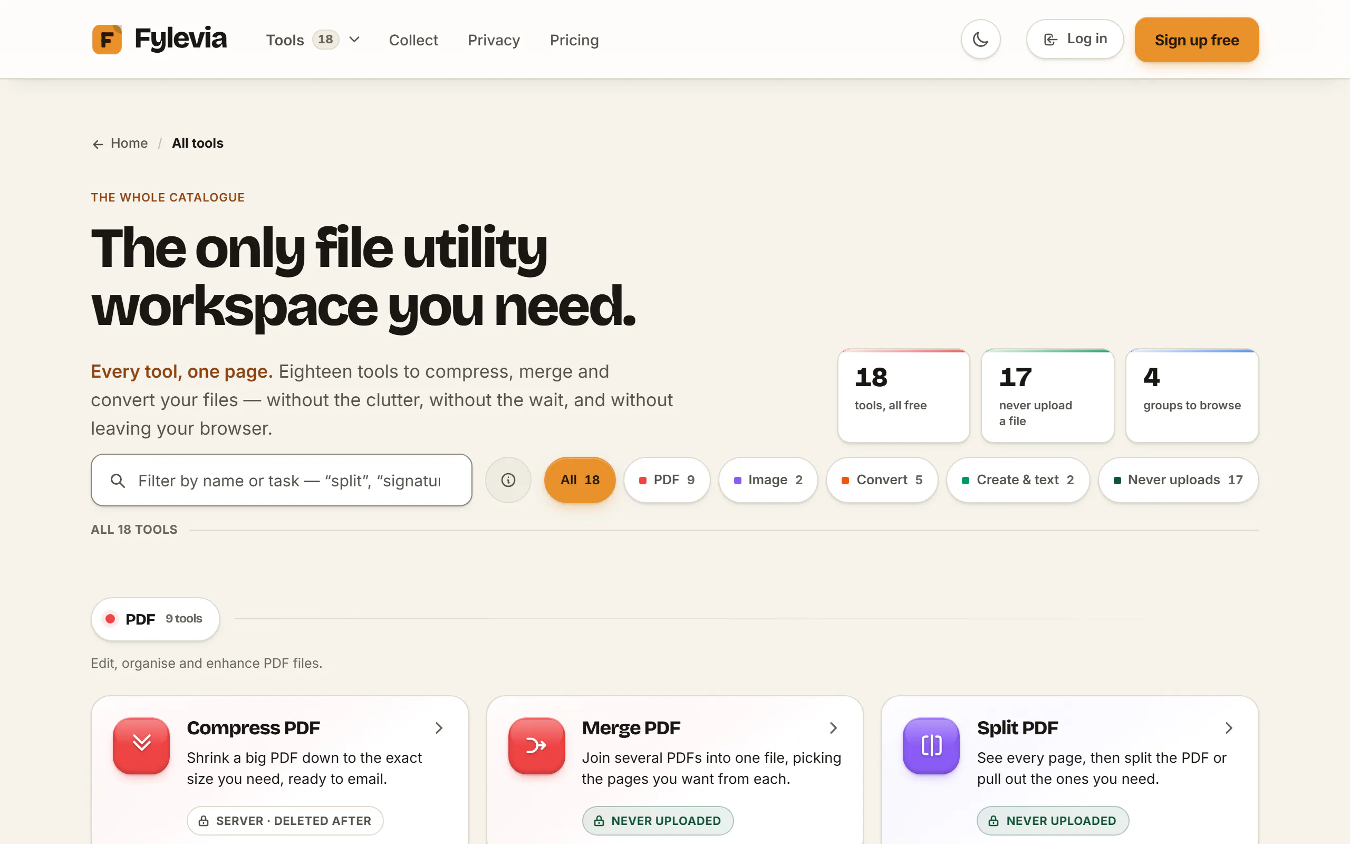Filter tools by Create & text chip
The image size is (1350, 844).
[x=1018, y=480]
